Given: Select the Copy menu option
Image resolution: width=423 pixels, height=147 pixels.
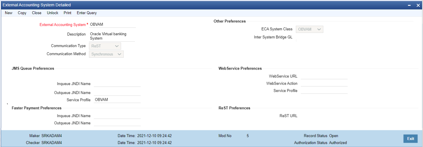Looking at the screenshot, I should 22,13.
